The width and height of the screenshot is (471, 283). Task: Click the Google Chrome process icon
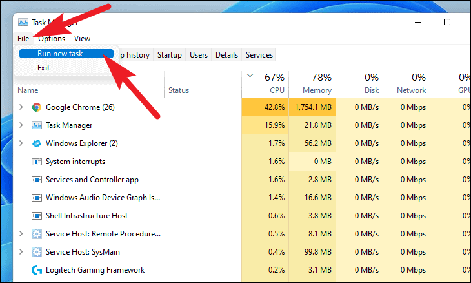[x=37, y=107]
